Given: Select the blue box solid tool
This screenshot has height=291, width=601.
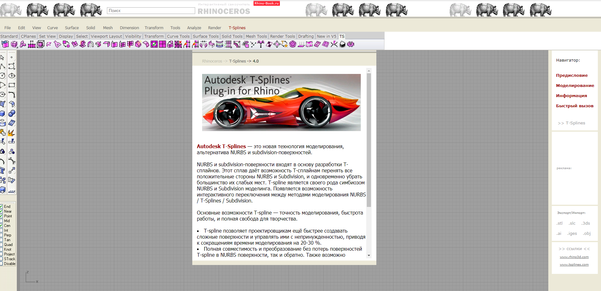Looking at the screenshot, I should [3, 114].
